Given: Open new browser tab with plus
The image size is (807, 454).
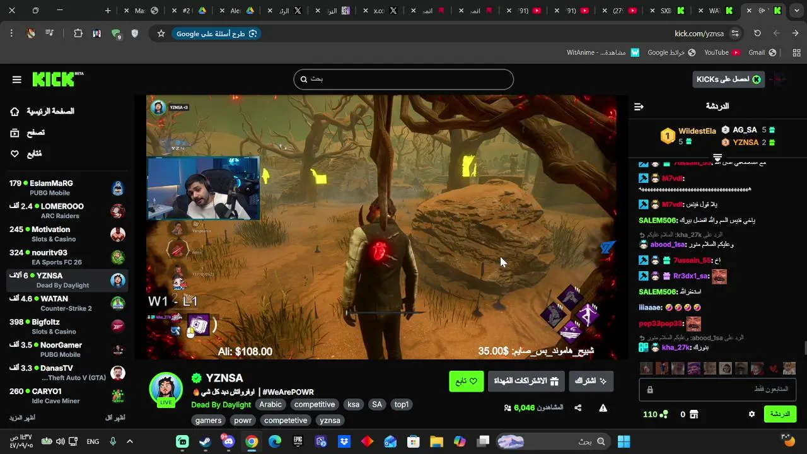Looking at the screenshot, I should (108, 11).
